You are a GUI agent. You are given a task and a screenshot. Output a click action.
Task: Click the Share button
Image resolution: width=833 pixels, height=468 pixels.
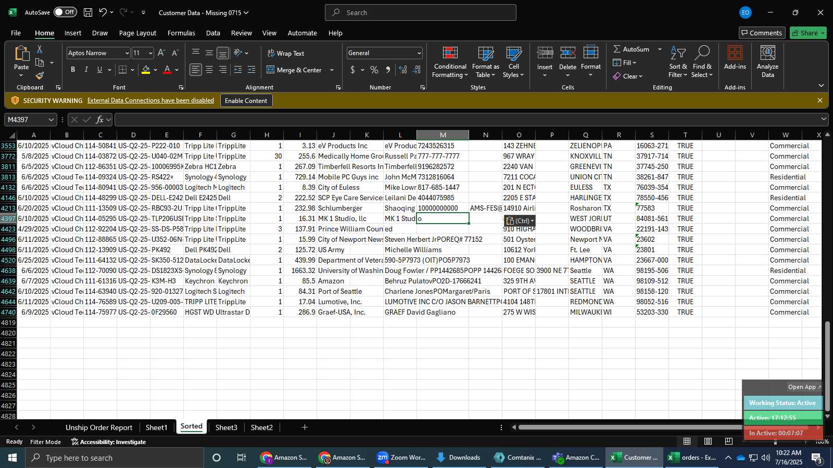(808, 33)
